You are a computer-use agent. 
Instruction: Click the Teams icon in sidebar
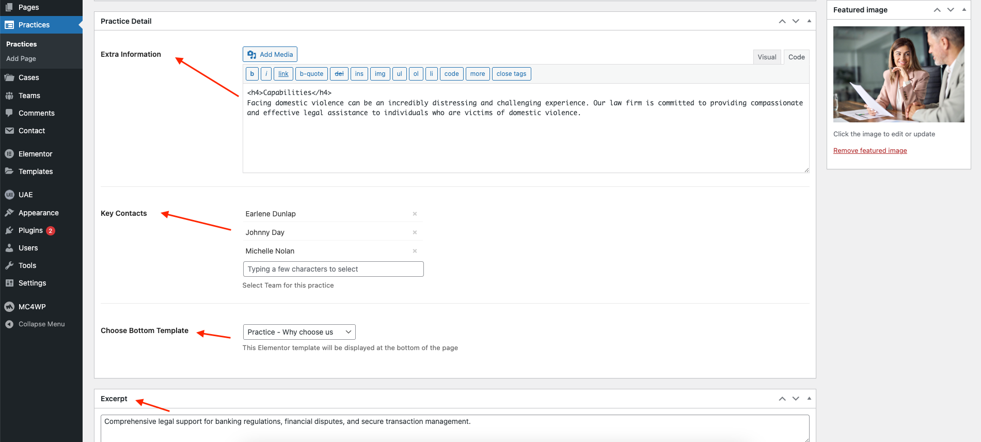tap(9, 96)
